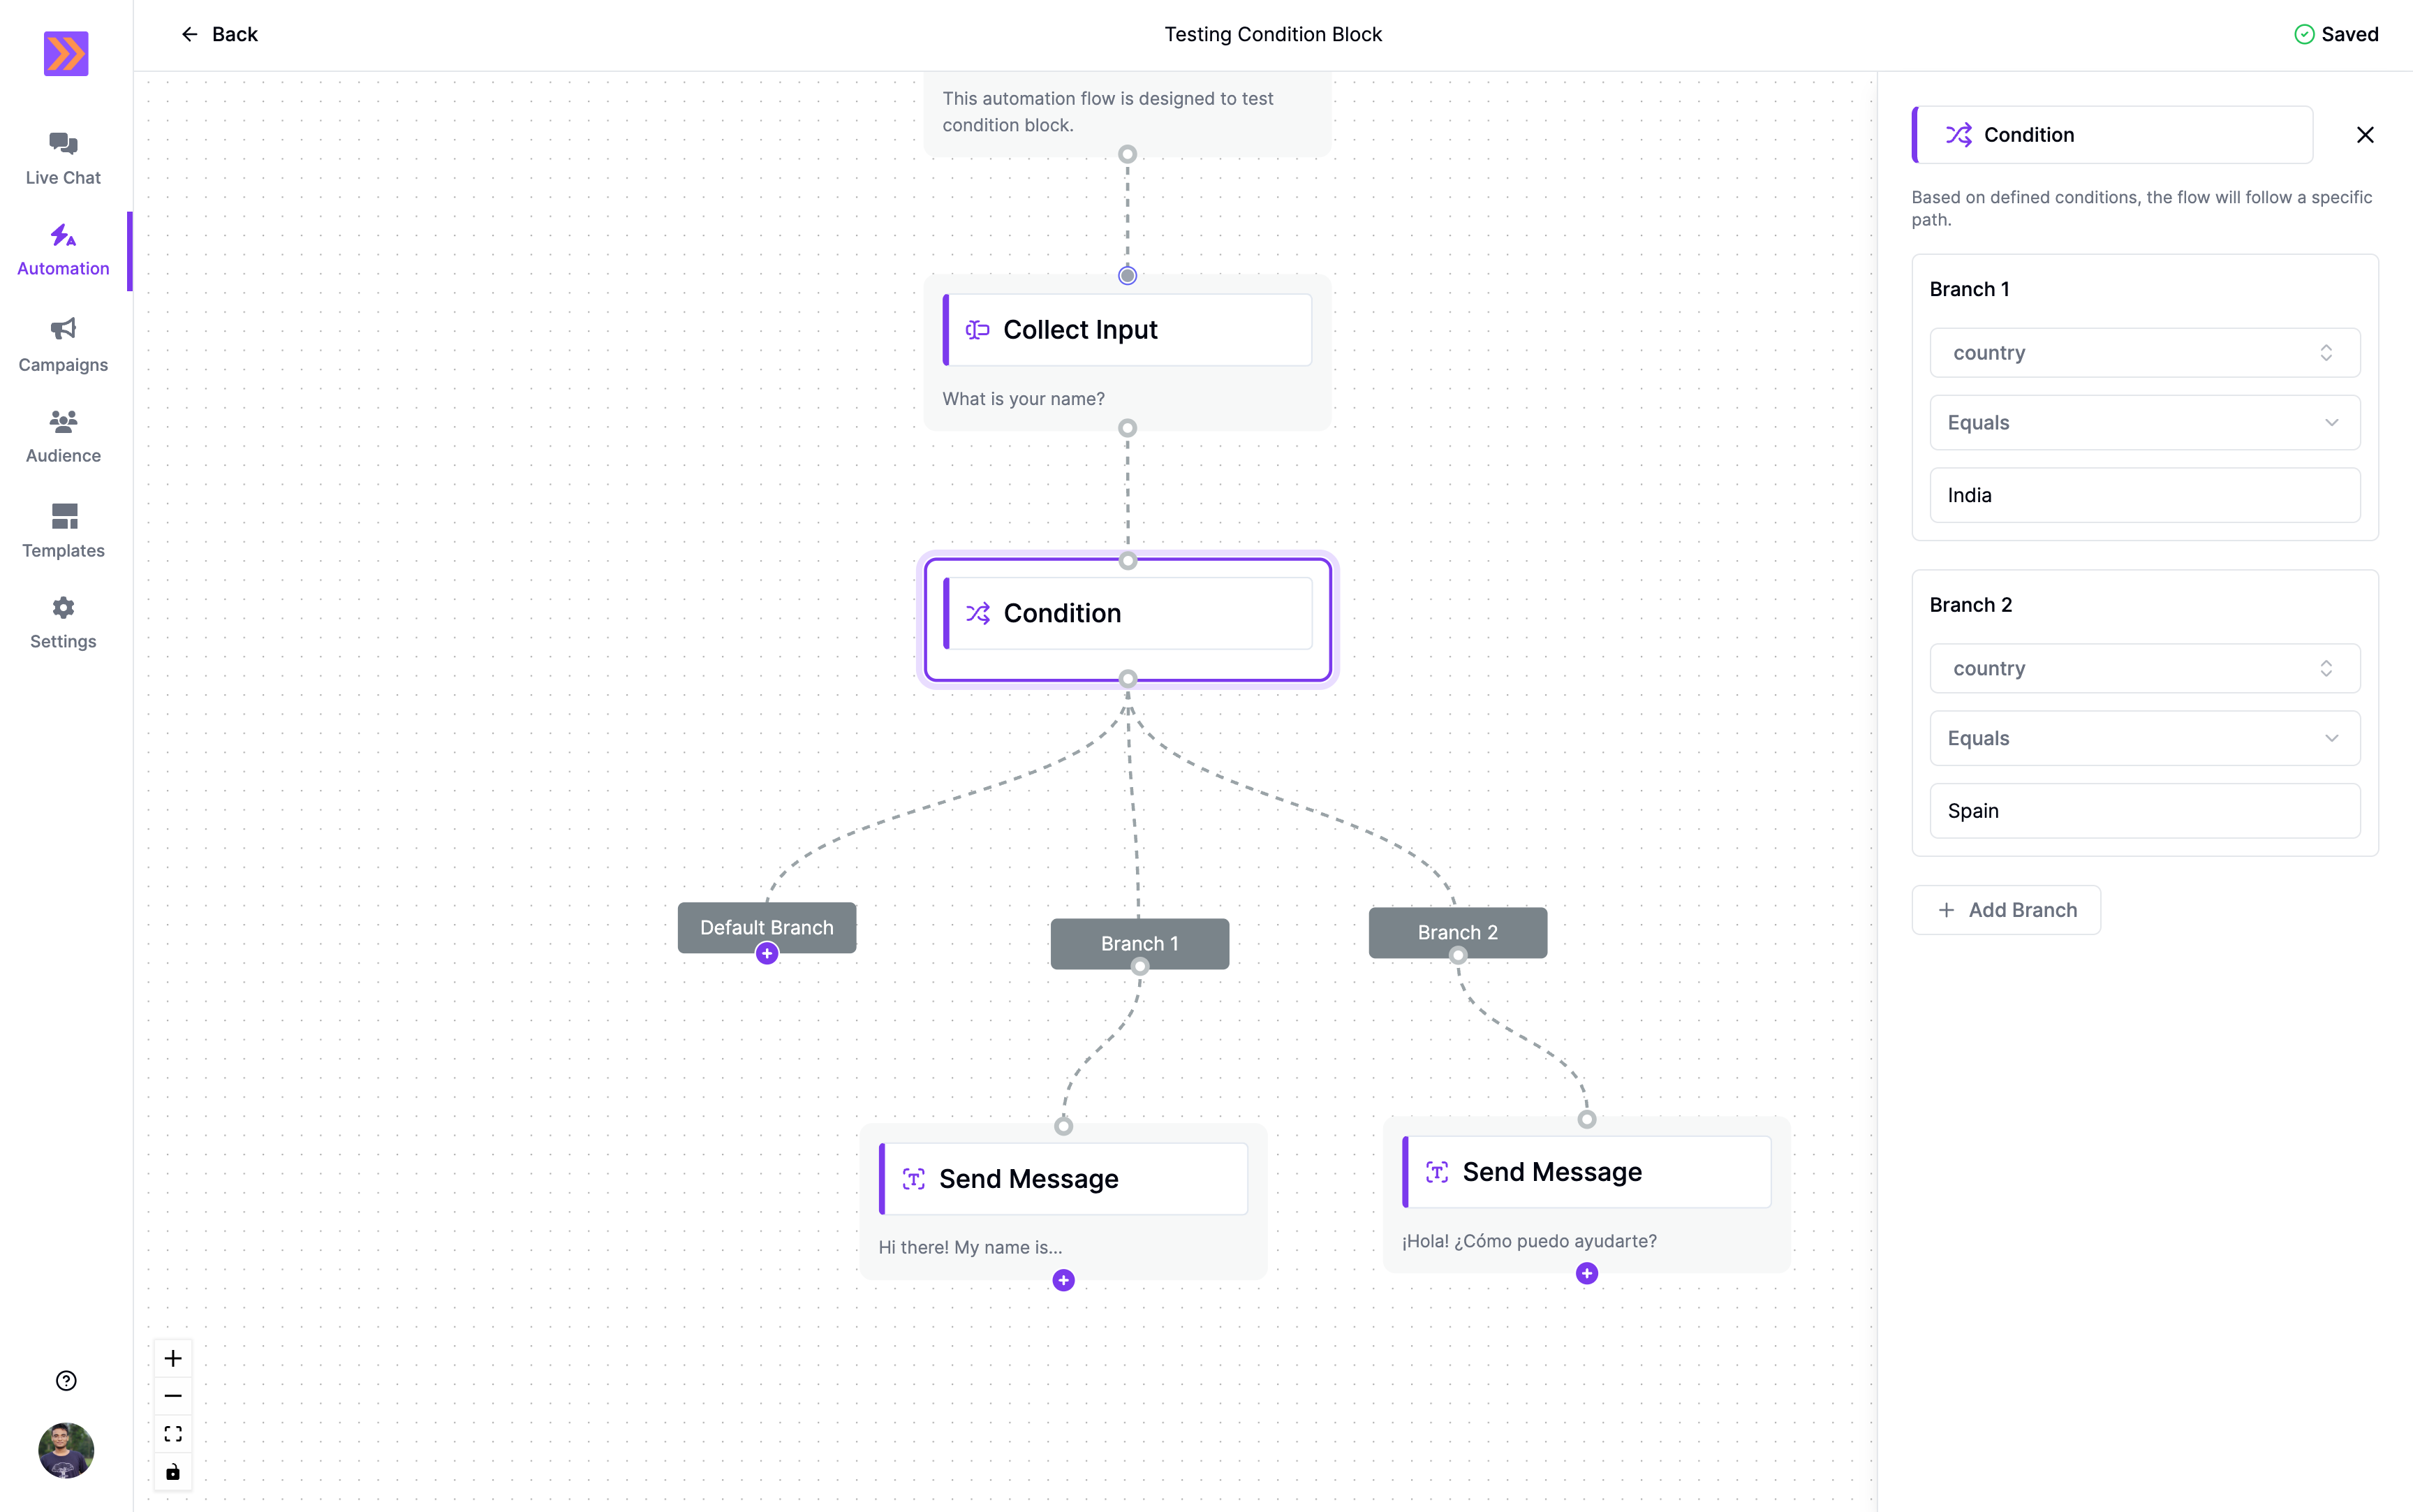The height and width of the screenshot is (1512, 2413).
Task: Close the Condition side panel
Action: [x=2365, y=135]
